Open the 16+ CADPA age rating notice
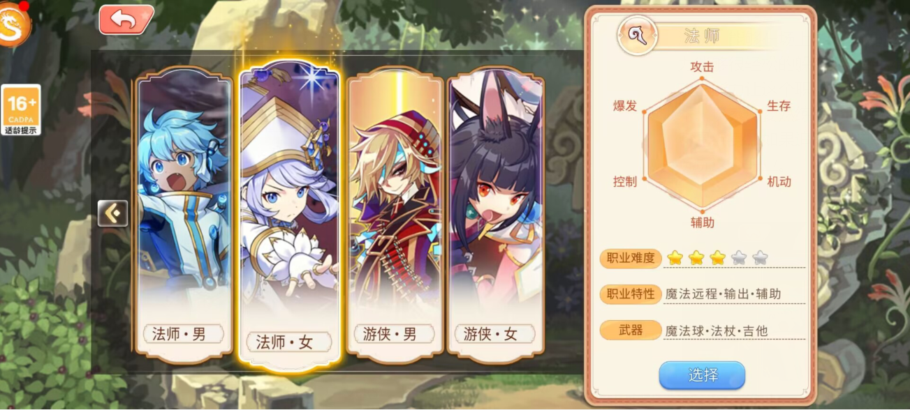 pos(21,109)
